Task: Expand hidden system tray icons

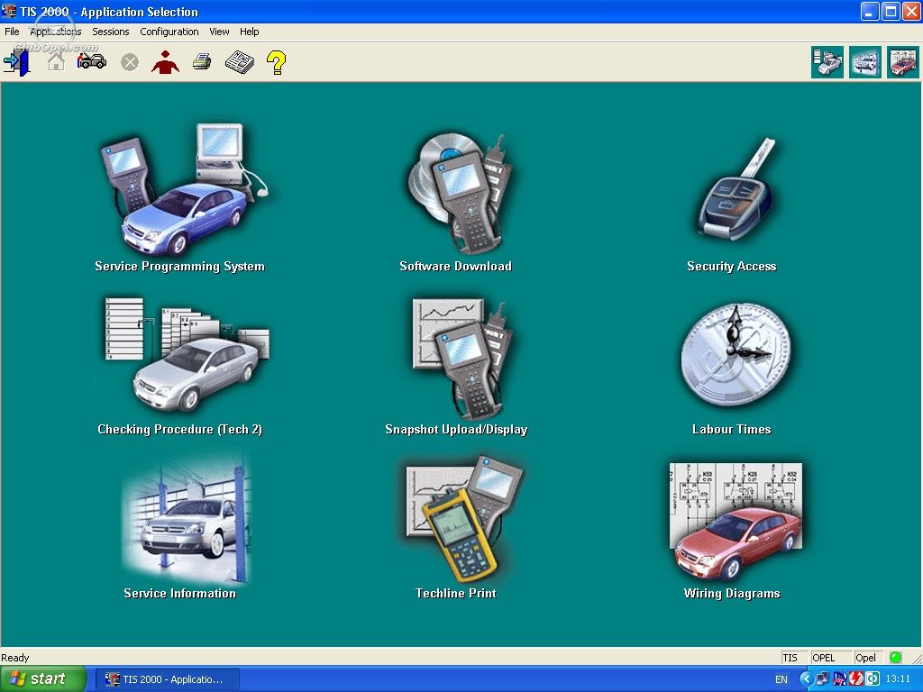Action: point(806,679)
